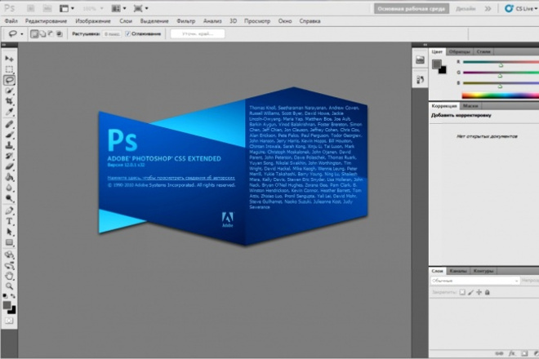Switch to the Каналы tab
This screenshot has width=539, height=359.
(x=458, y=271)
